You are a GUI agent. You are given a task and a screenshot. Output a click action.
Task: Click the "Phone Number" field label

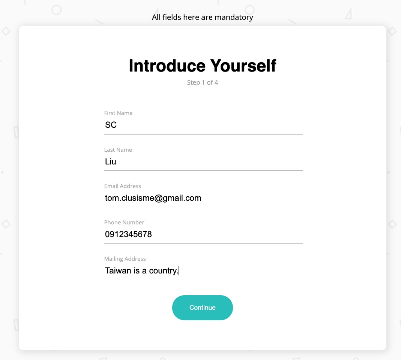coord(124,223)
